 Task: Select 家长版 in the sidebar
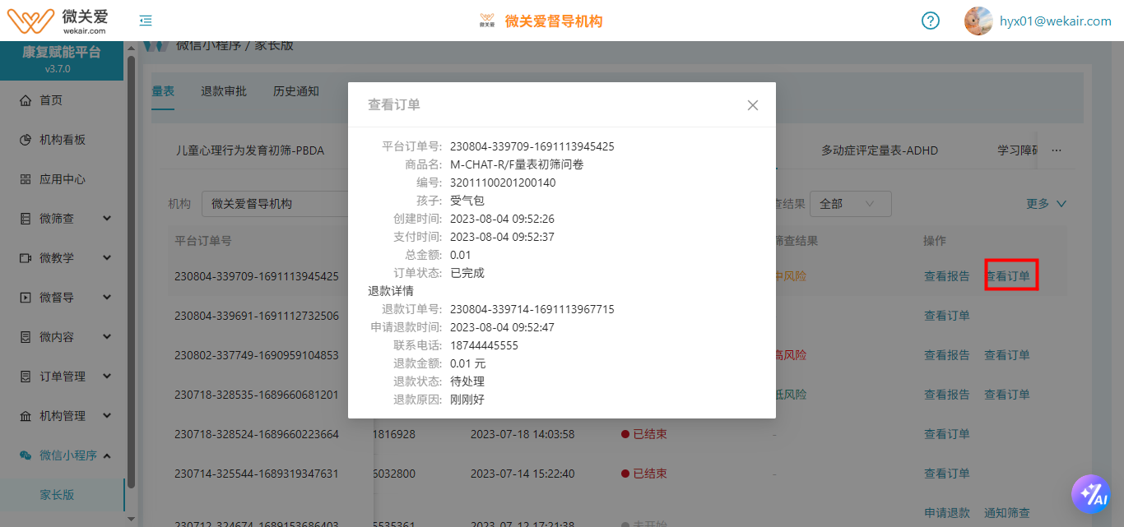click(58, 495)
